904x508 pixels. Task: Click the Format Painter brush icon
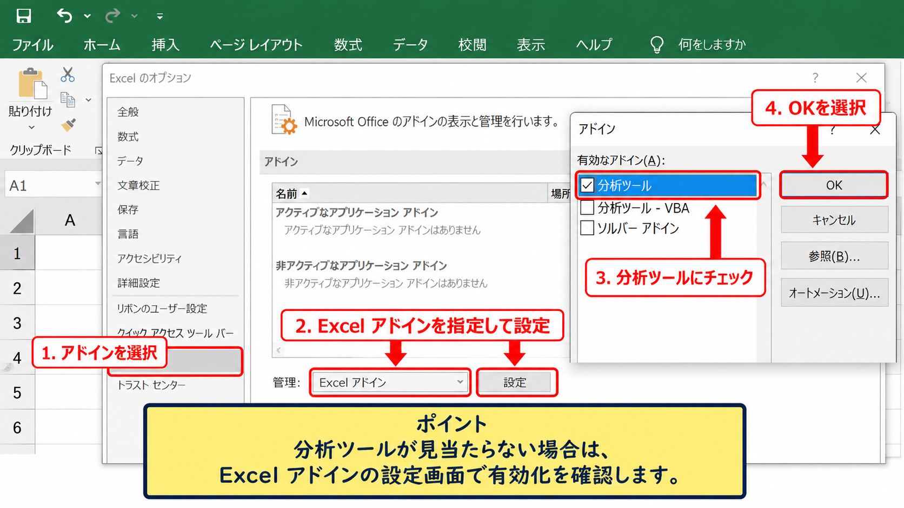pos(68,125)
